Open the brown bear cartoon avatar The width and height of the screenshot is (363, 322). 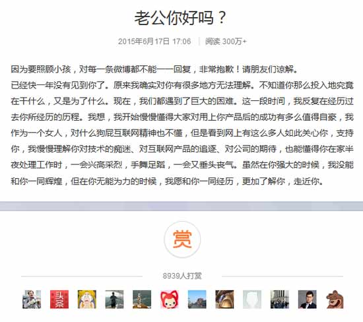(x=335, y=300)
